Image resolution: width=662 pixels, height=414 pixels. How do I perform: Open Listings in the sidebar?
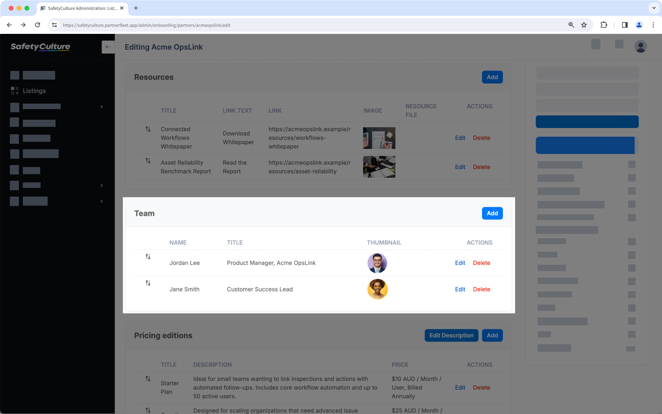pyautogui.click(x=34, y=91)
